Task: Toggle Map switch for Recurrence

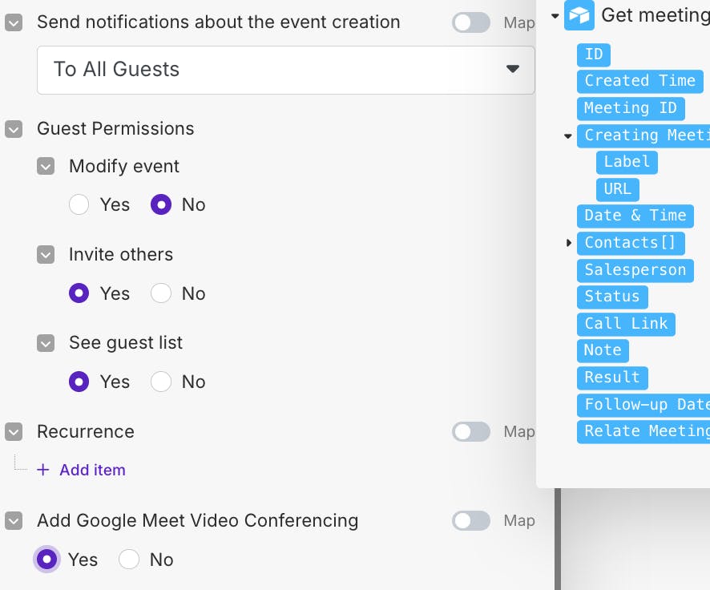Action: tap(470, 432)
